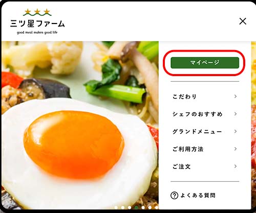
Task: Go to the third carousel dot
Action: click(130, 207)
